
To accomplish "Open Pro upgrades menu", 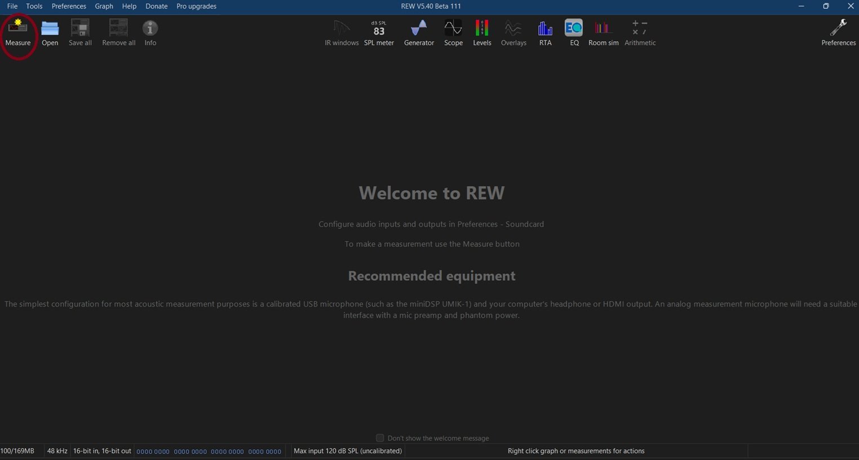I will tap(196, 6).
